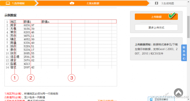Click the 扬州 cell

(17, 46)
